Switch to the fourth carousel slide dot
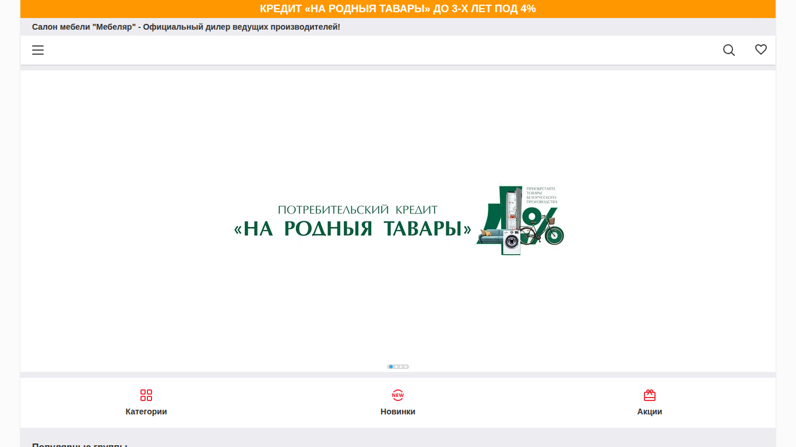This screenshot has width=796, height=447. point(405,367)
